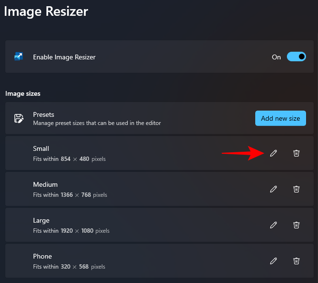Image resolution: width=318 pixels, height=283 pixels.
Task: Select the Phone preset name
Action: click(x=43, y=256)
